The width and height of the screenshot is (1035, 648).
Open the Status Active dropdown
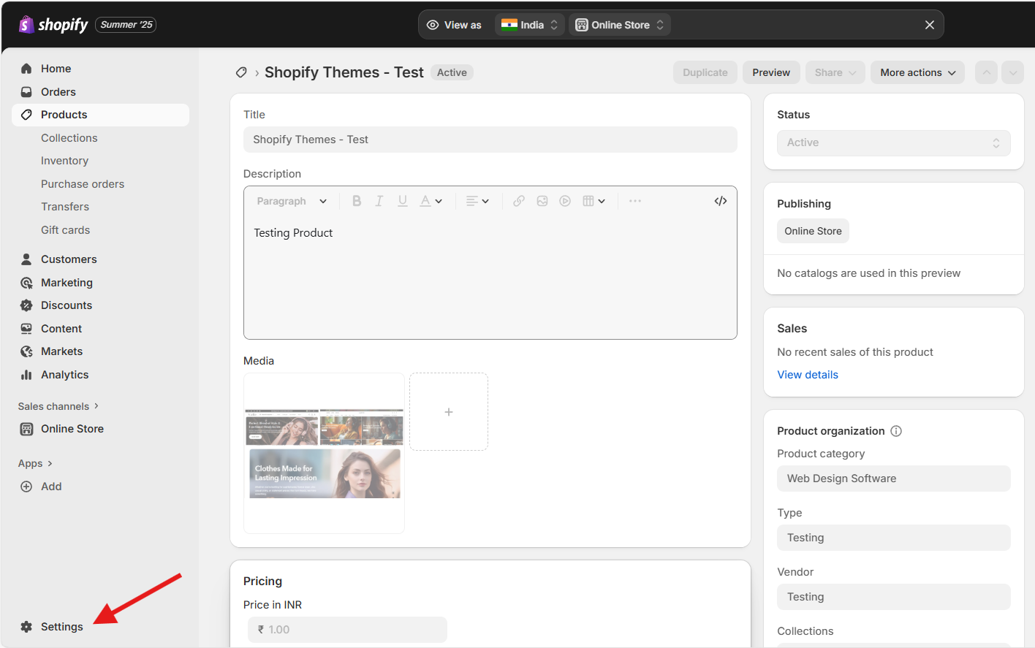click(894, 143)
